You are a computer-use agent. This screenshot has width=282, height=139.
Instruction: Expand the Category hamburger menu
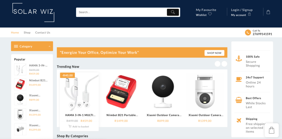point(16,46)
